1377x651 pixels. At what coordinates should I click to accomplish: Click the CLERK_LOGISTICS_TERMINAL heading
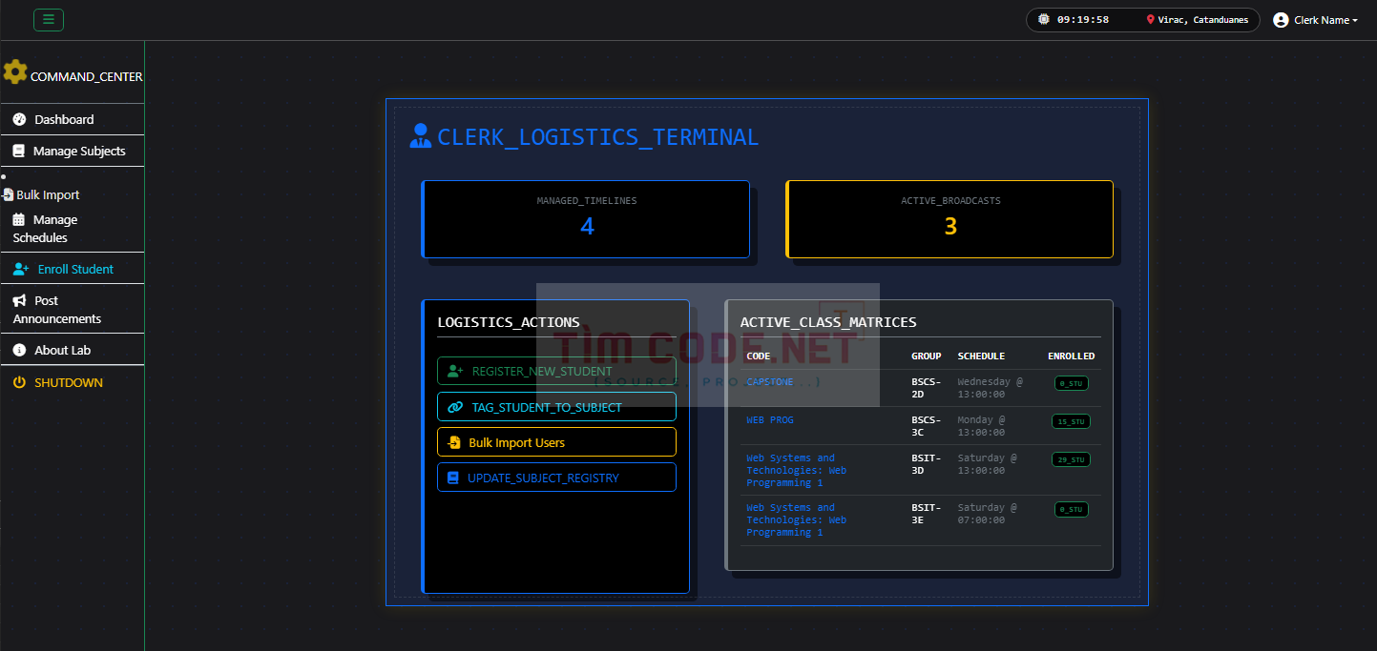tap(597, 136)
